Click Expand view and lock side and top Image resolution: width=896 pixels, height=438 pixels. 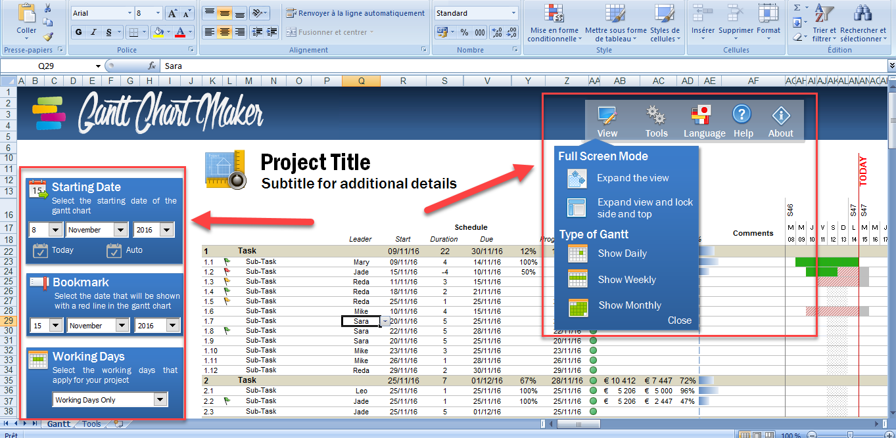[x=644, y=208]
